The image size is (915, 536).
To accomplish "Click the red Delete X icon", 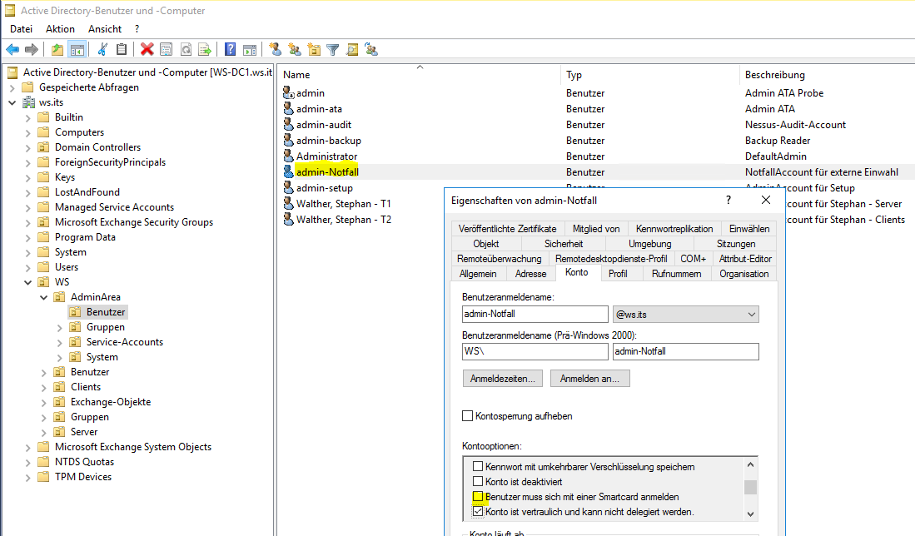I will tap(147, 50).
